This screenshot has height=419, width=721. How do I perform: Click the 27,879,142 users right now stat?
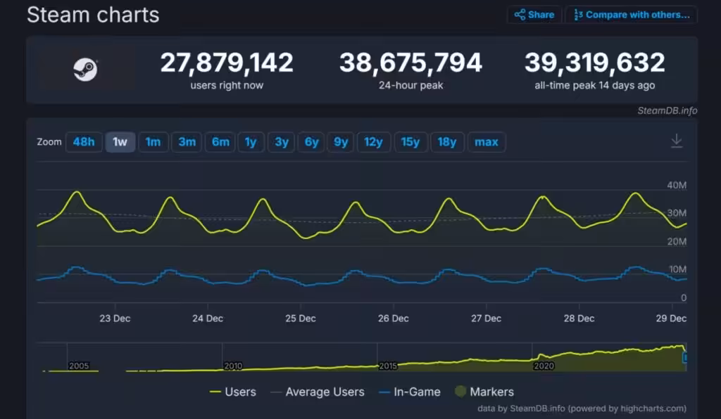pos(227,67)
